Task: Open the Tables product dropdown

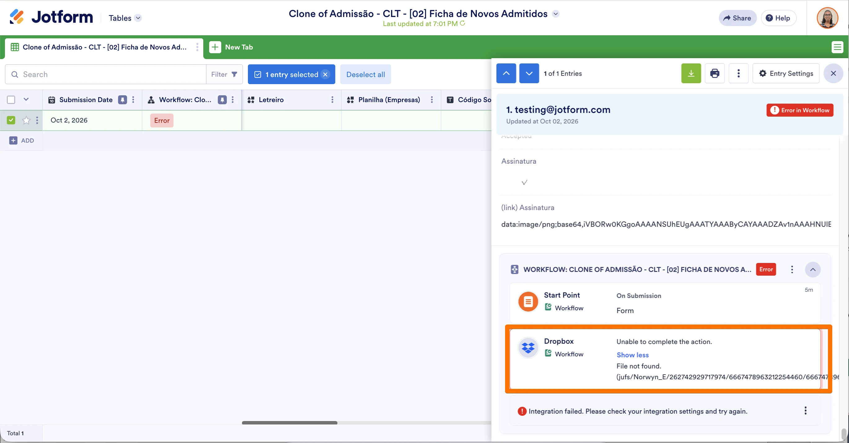Action: tap(125, 18)
